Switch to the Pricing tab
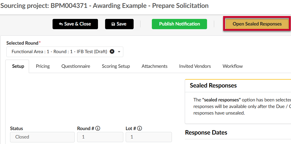291x144 pixels. point(43,66)
